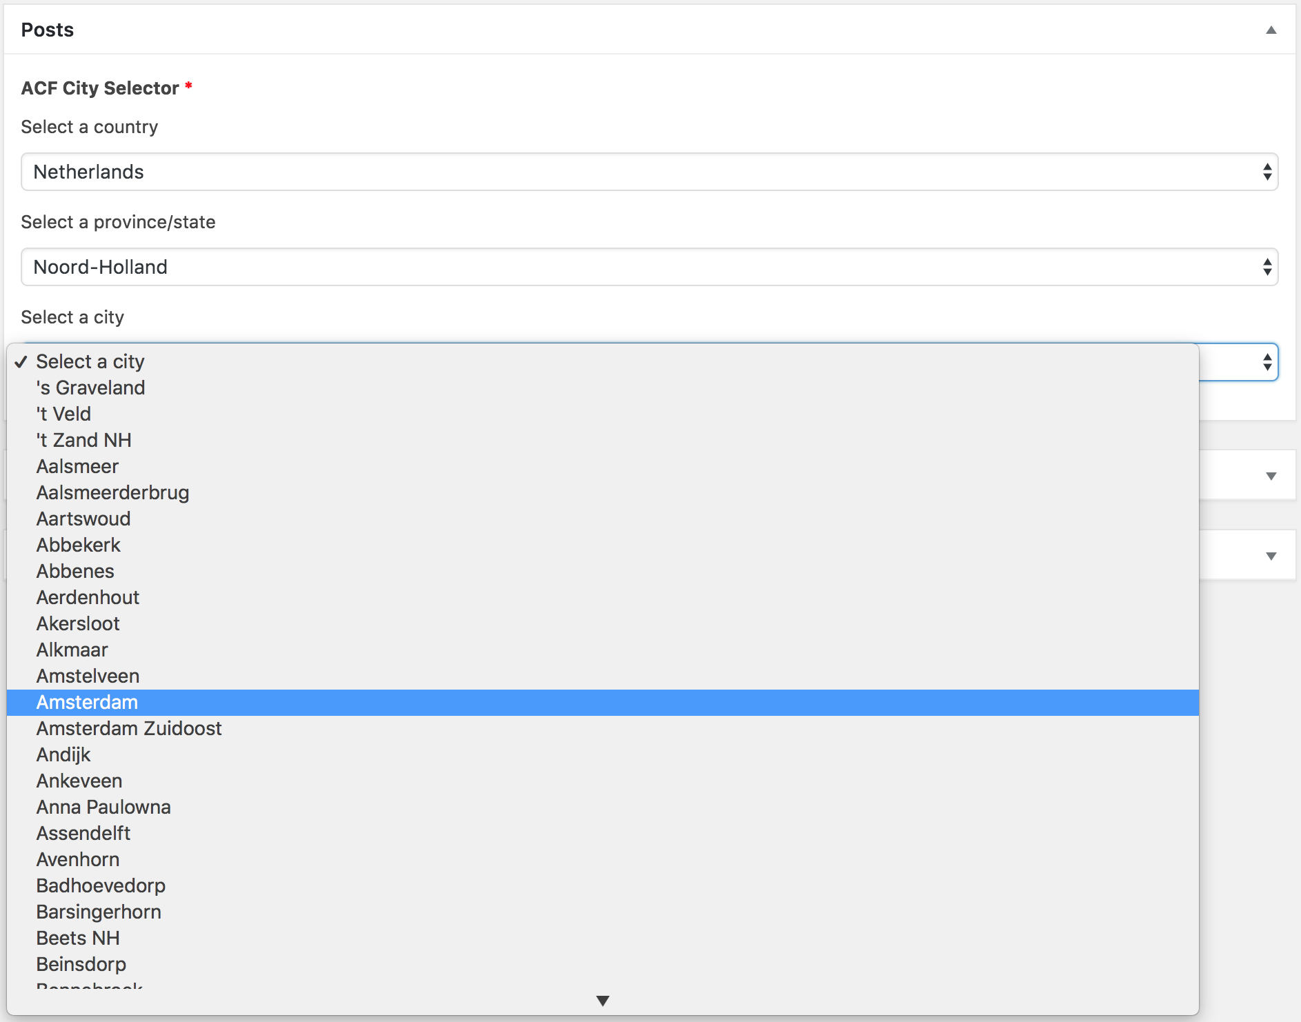Click the city select stepper arrows
This screenshot has width=1301, height=1022.
click(1267, 362)
